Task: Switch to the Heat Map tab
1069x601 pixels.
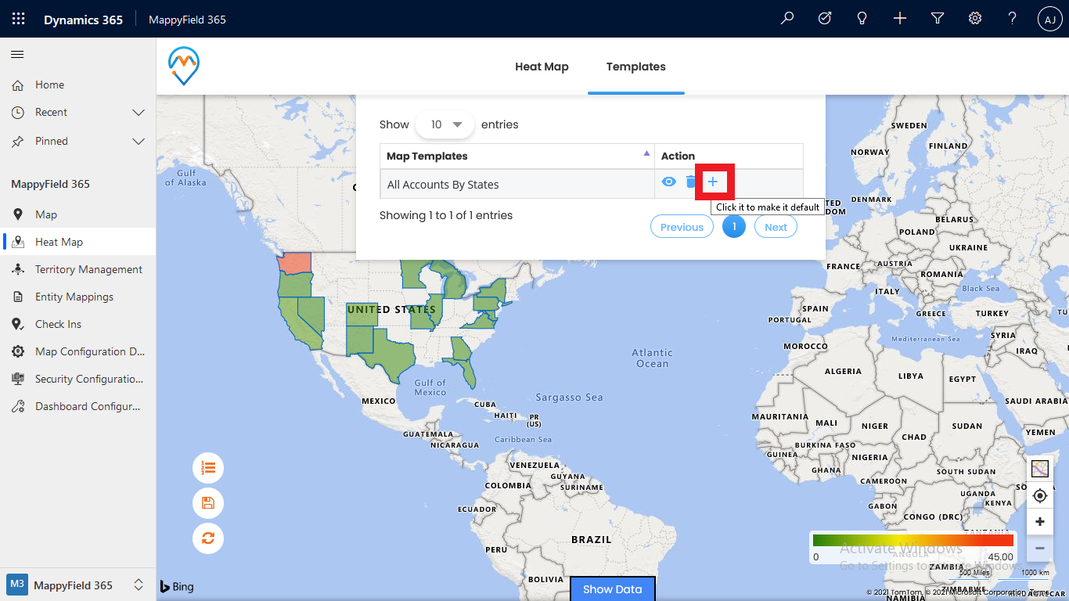Action: [542, 67]
